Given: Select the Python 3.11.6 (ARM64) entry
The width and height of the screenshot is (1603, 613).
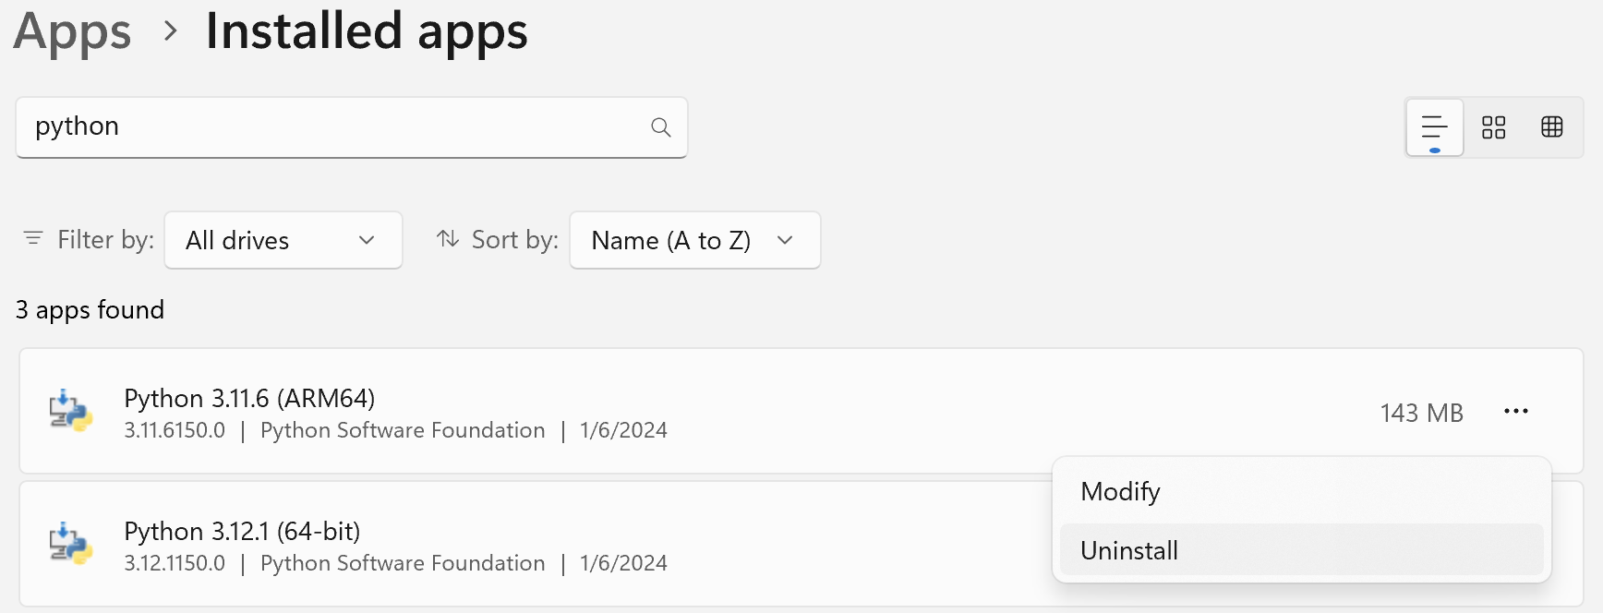Looking at the screenshot, I should (249, 399).
